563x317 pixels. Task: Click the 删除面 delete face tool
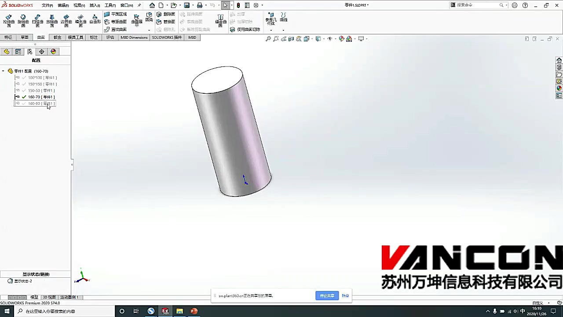(166, 14)
